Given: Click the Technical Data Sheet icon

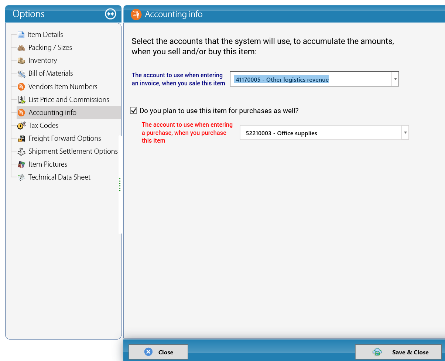Looking at the screenshot, I should [x=21, y=177].
